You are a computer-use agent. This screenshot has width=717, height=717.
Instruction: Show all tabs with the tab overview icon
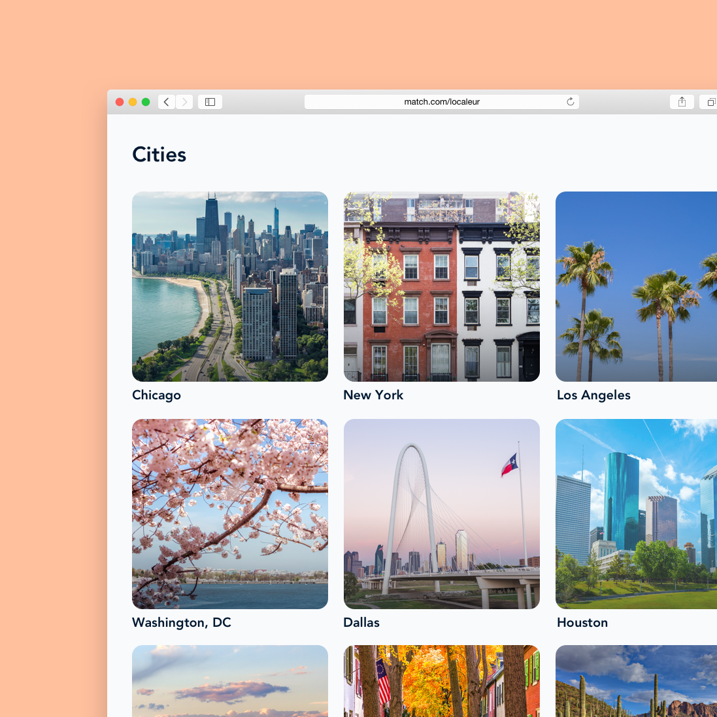click(x=709, y=102)
